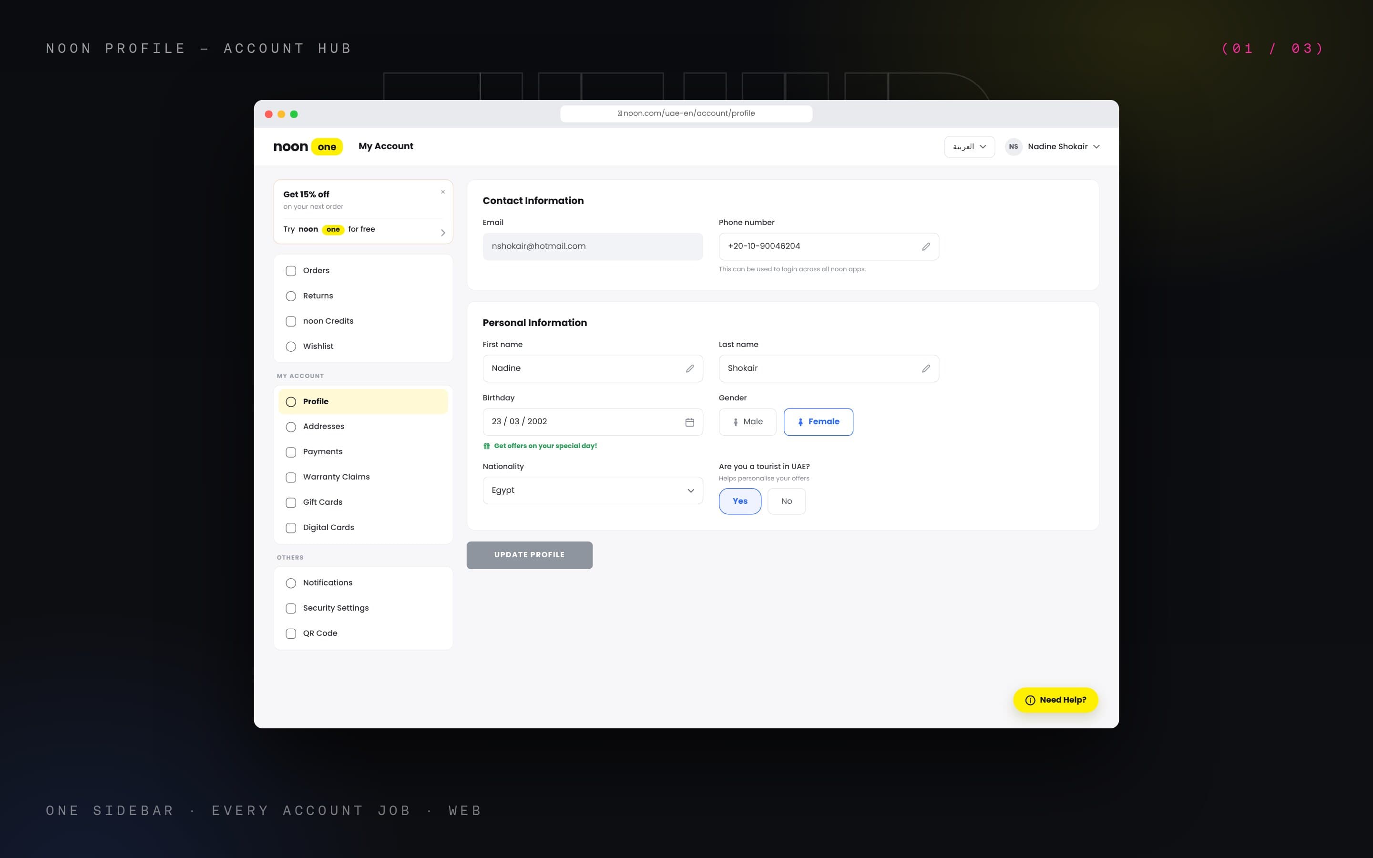
Task: Open the Try noon one for free arrow
Action: point(443,233)
